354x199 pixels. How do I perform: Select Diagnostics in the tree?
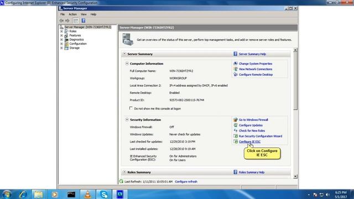(76, 39)
